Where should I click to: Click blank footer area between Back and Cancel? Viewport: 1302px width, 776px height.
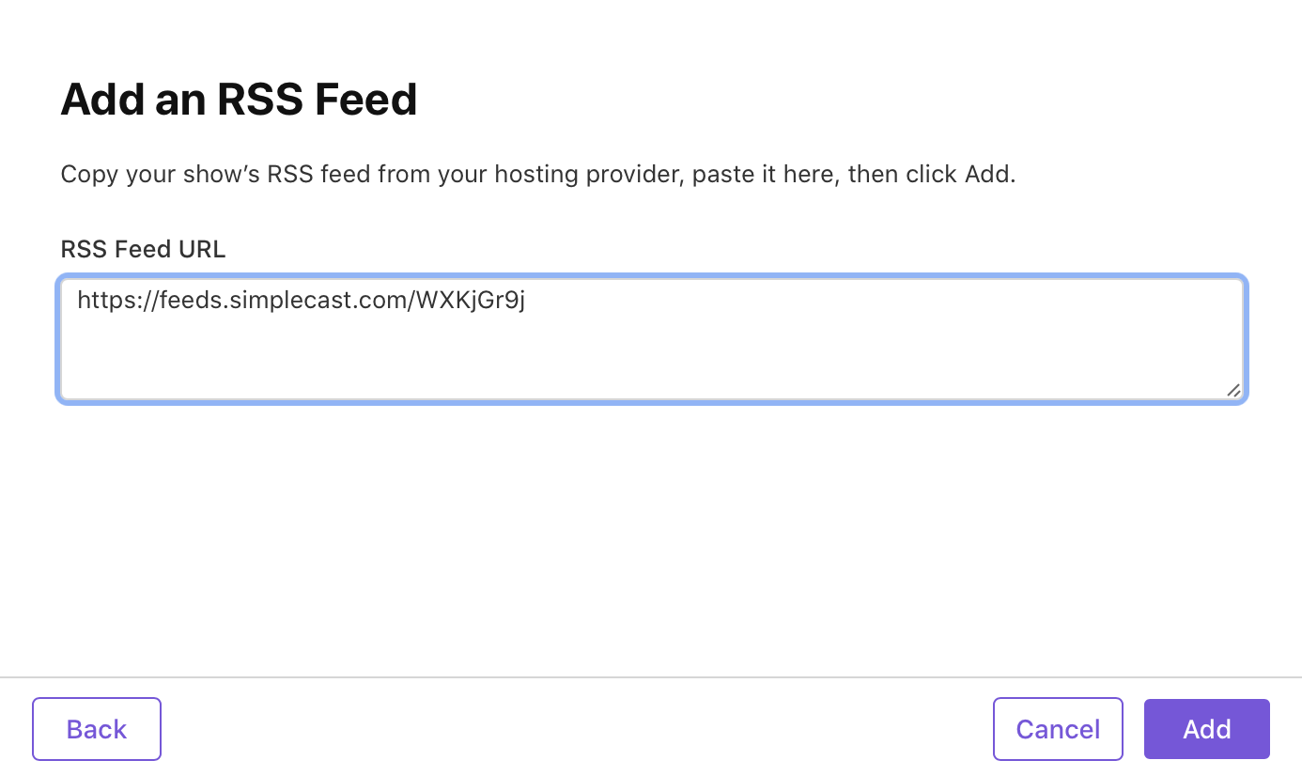click(x=577, y=729)
